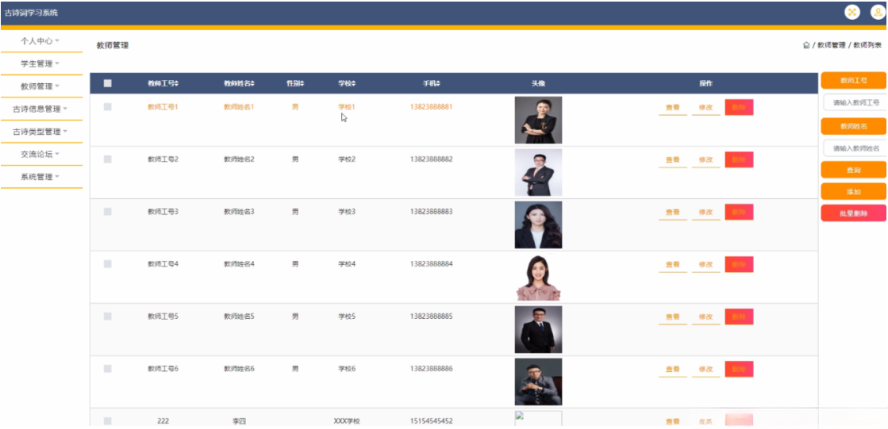Check the row checkbox for teacher 222

(108, 420)
